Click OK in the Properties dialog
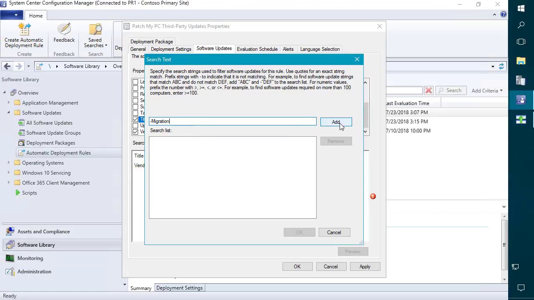The width and height of the screenshot is (534, 300). tap(297, 267)
